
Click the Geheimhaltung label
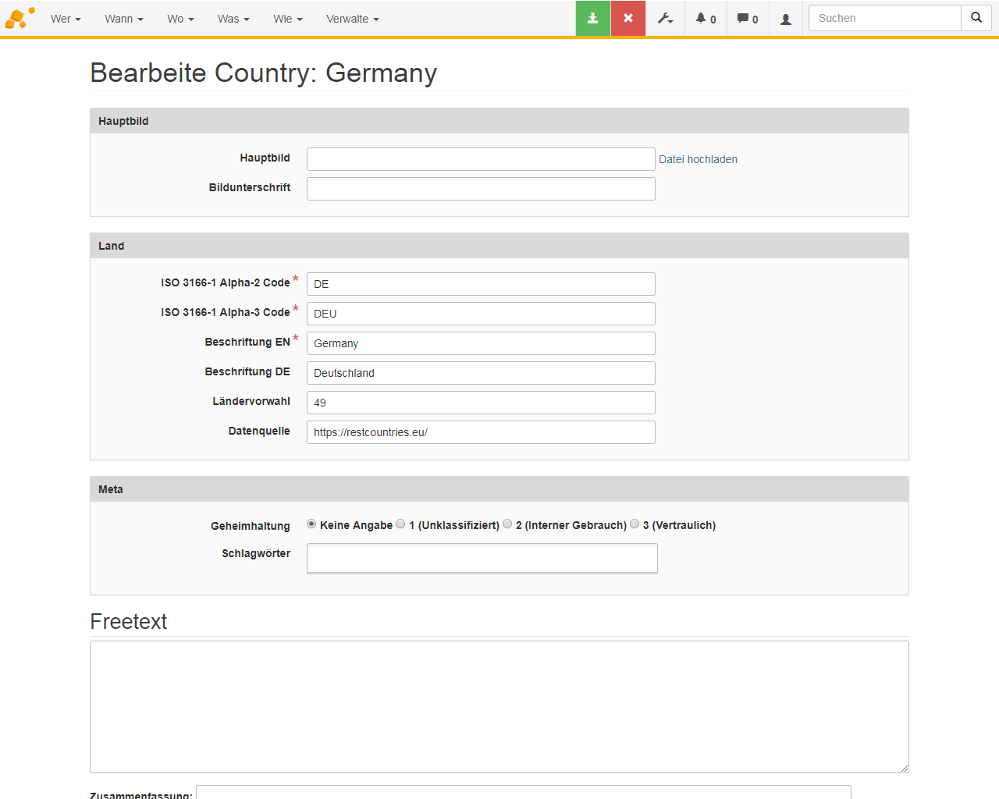click(x=251, y=526)
